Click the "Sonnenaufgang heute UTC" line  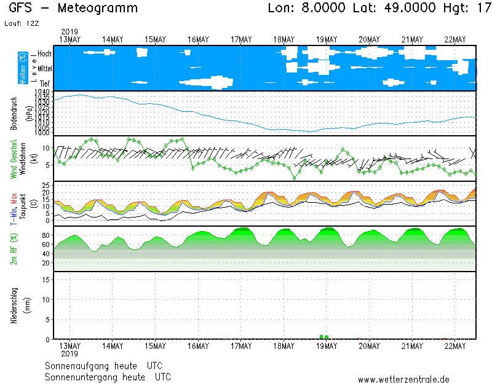tap(104, 366)
